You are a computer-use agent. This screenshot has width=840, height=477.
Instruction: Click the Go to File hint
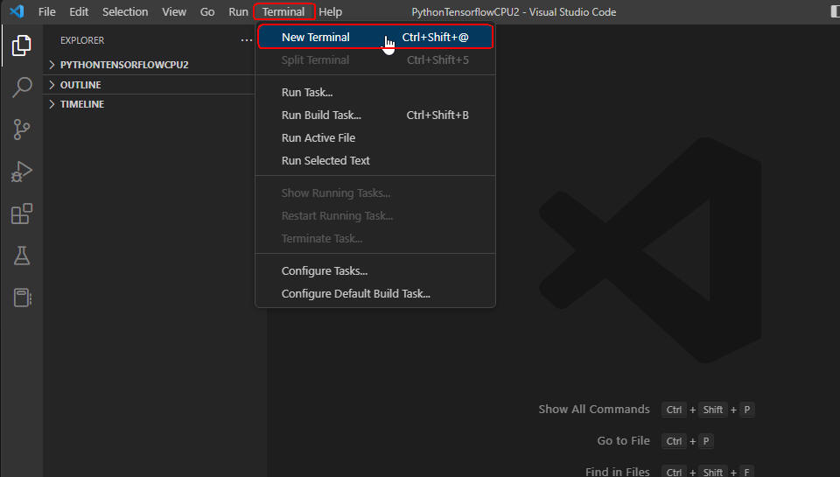pos(623,440)
